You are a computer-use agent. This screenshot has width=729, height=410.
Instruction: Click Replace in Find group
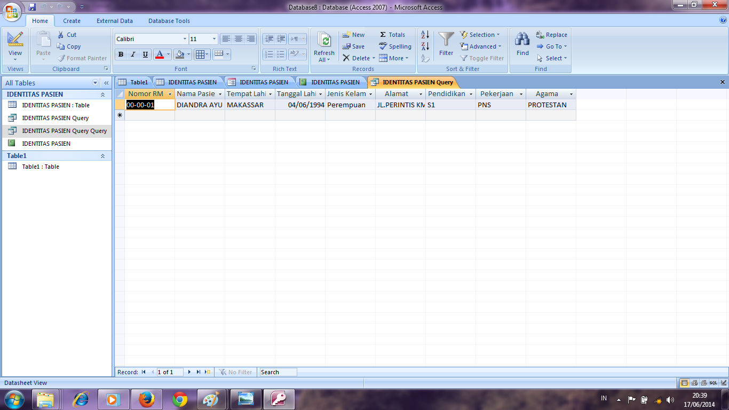click(552, 35)
